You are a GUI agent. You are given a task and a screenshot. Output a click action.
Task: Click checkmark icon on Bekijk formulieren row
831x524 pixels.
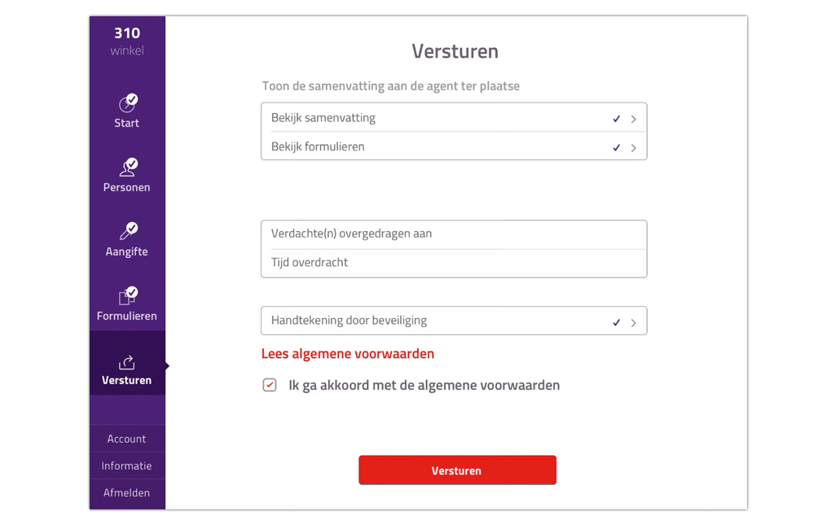pyautogui.click(x=617, y=147)
